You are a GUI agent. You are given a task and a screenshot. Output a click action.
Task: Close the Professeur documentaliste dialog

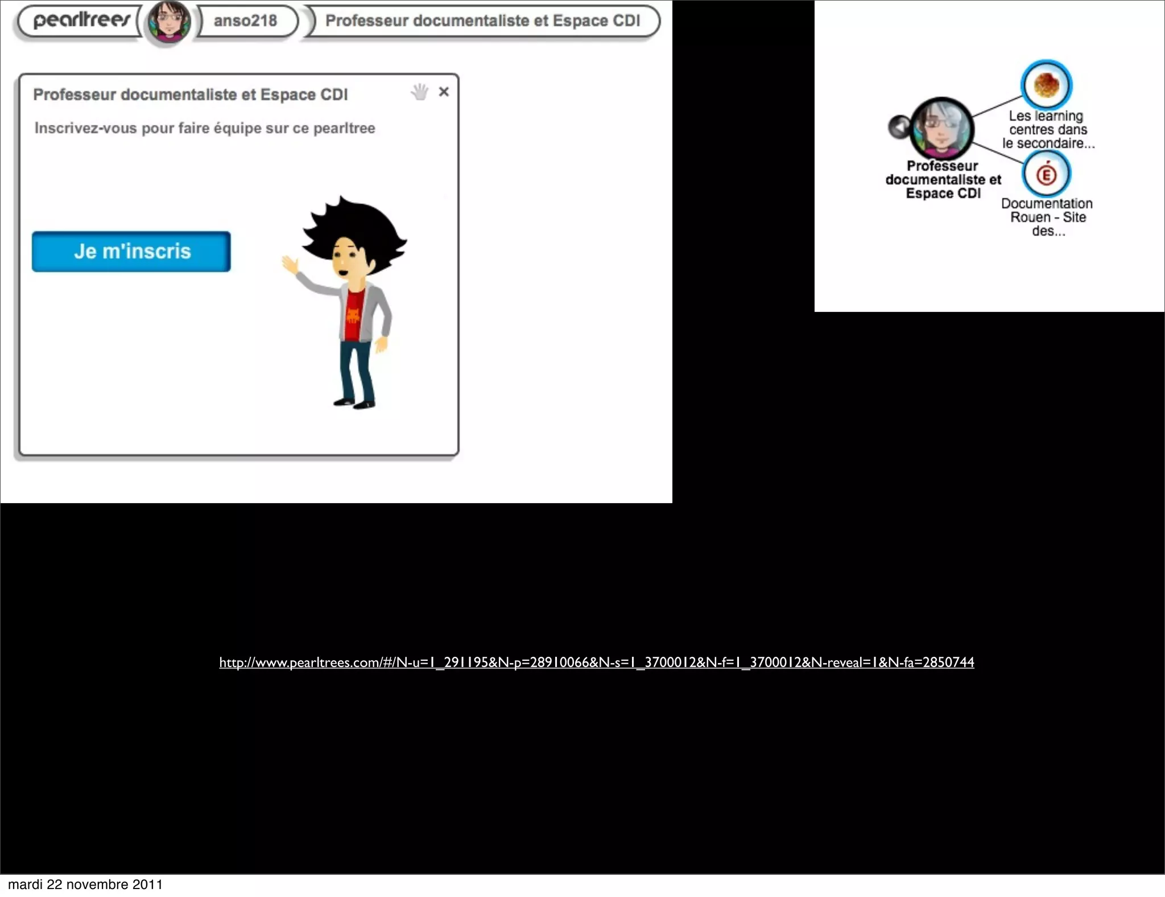(444, 92)
